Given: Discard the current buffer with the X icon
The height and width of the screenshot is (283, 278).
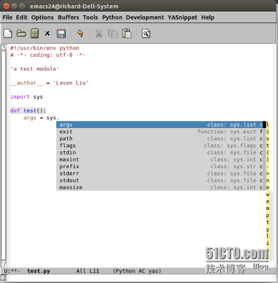Looking at the screenshot, I should (x=47, y=34).
